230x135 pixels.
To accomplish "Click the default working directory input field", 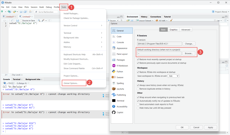I will coord(159,54).
